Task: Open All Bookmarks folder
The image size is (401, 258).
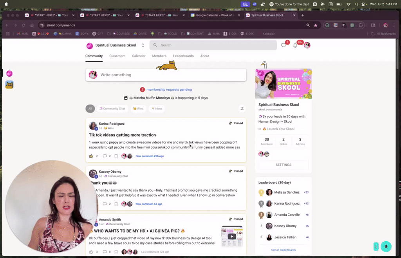Action: [x=384, y=34]
